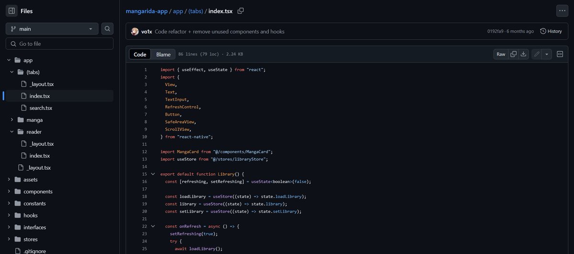Click the Files panel heading
Image resolution: width=574 pixels, height=254 pixels.
[27, 11]
